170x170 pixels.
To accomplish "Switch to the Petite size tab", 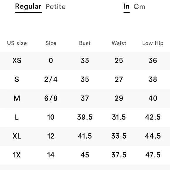I will click(56, 7).
